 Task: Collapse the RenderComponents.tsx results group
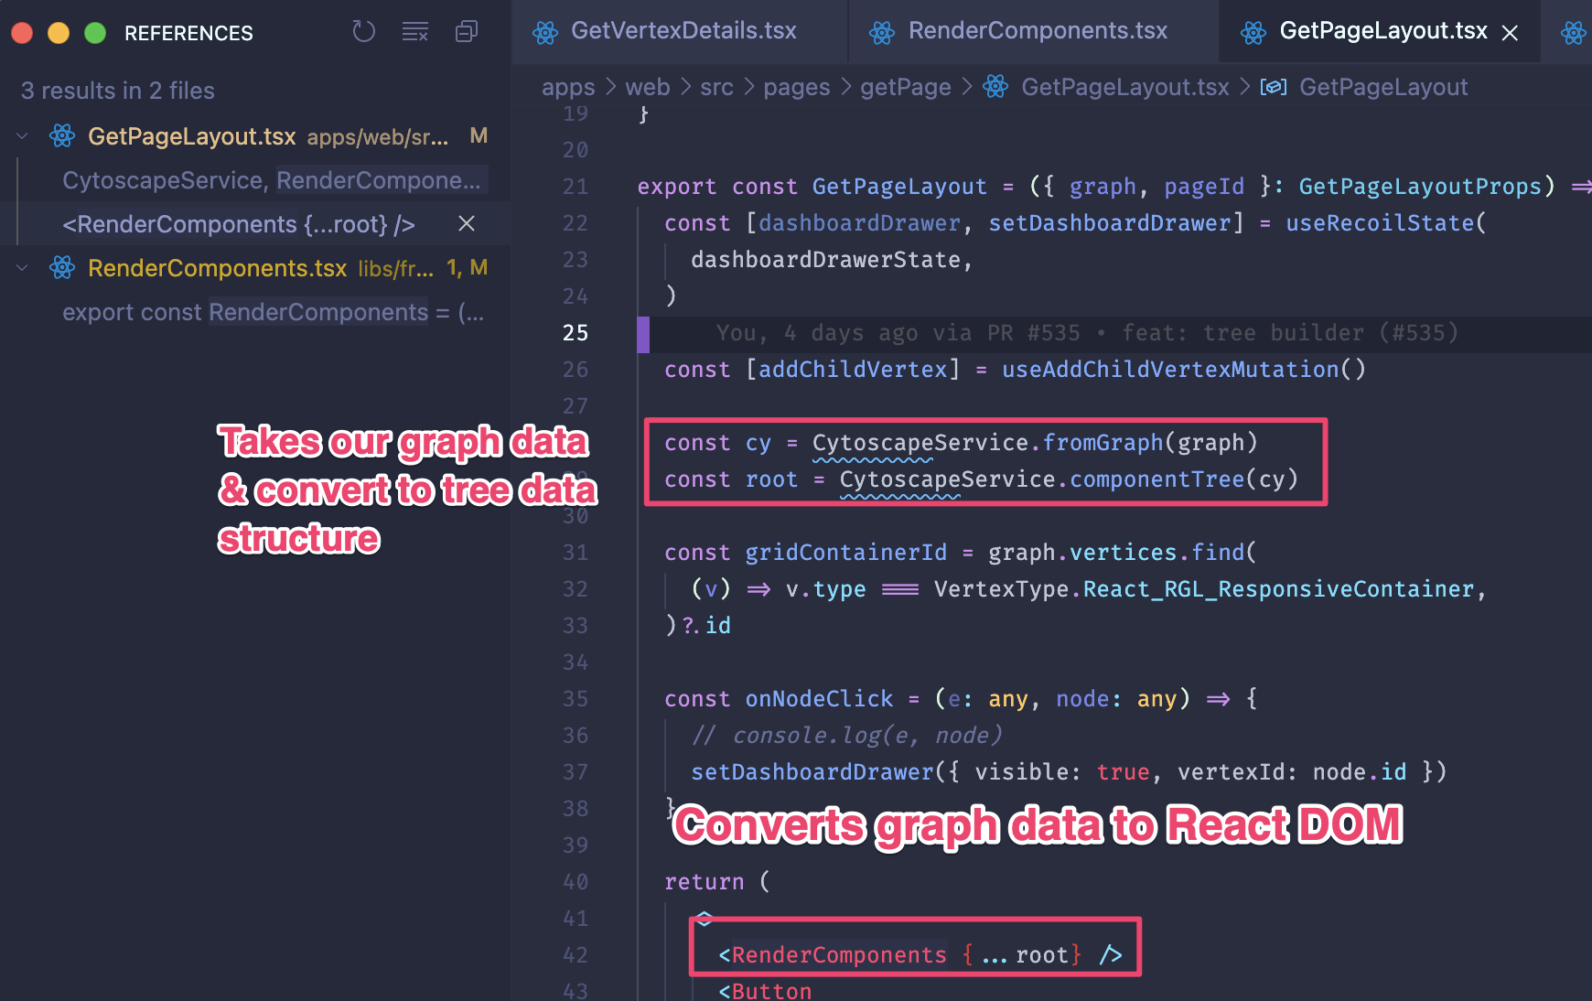coord(21,267)
